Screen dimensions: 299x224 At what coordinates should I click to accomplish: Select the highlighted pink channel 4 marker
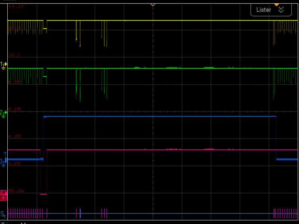pos(4,195)
